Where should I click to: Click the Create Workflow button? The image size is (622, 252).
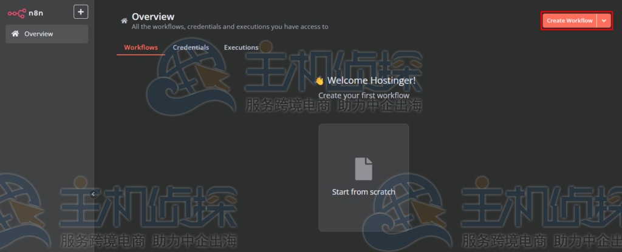570,21
